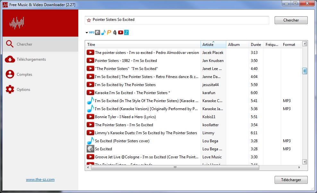The image size is (317, 193).
Task: Maximize the Free Music & Video Downloader window
Action: pos(295,3)
